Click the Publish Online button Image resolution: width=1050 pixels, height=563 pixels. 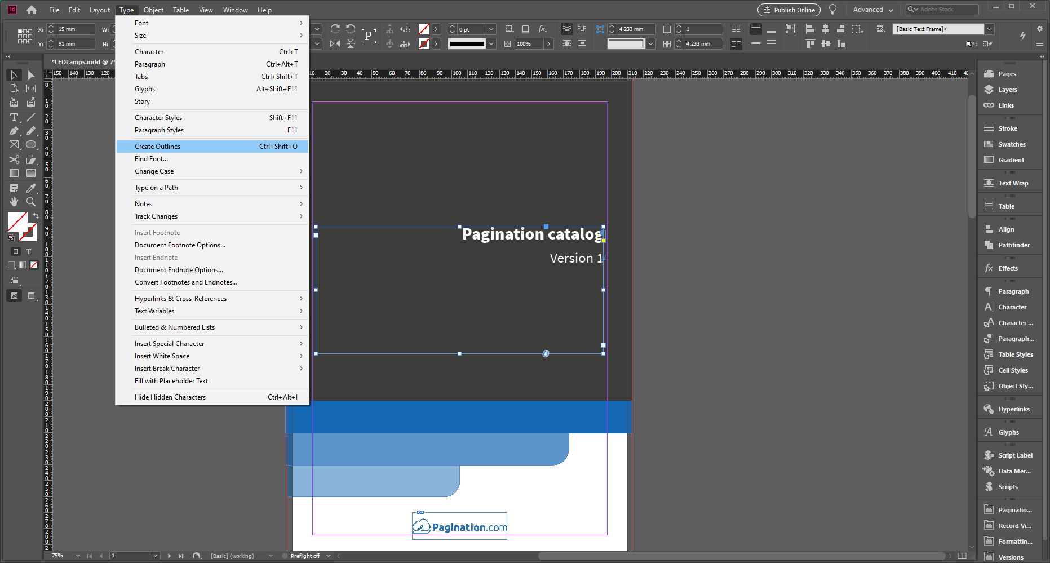tap(788, 10)
